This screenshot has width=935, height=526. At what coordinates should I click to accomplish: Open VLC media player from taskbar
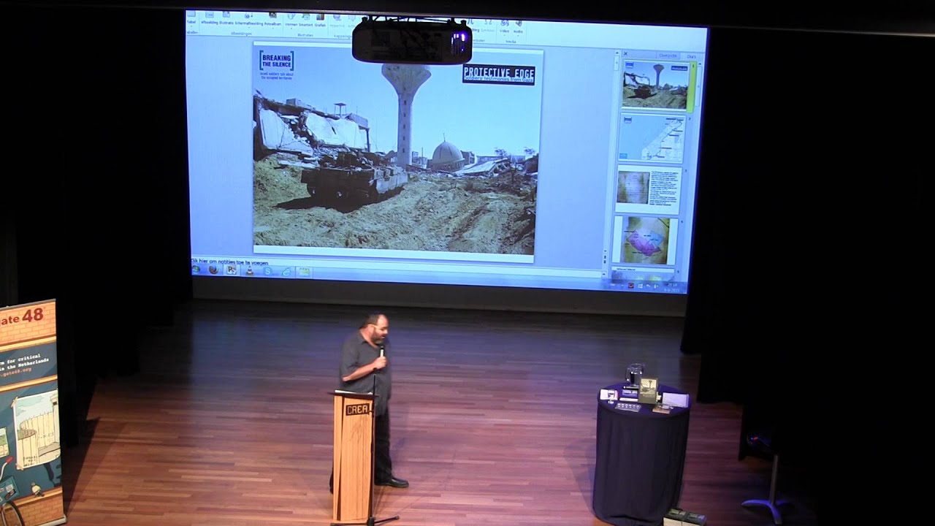coord(250,270)
